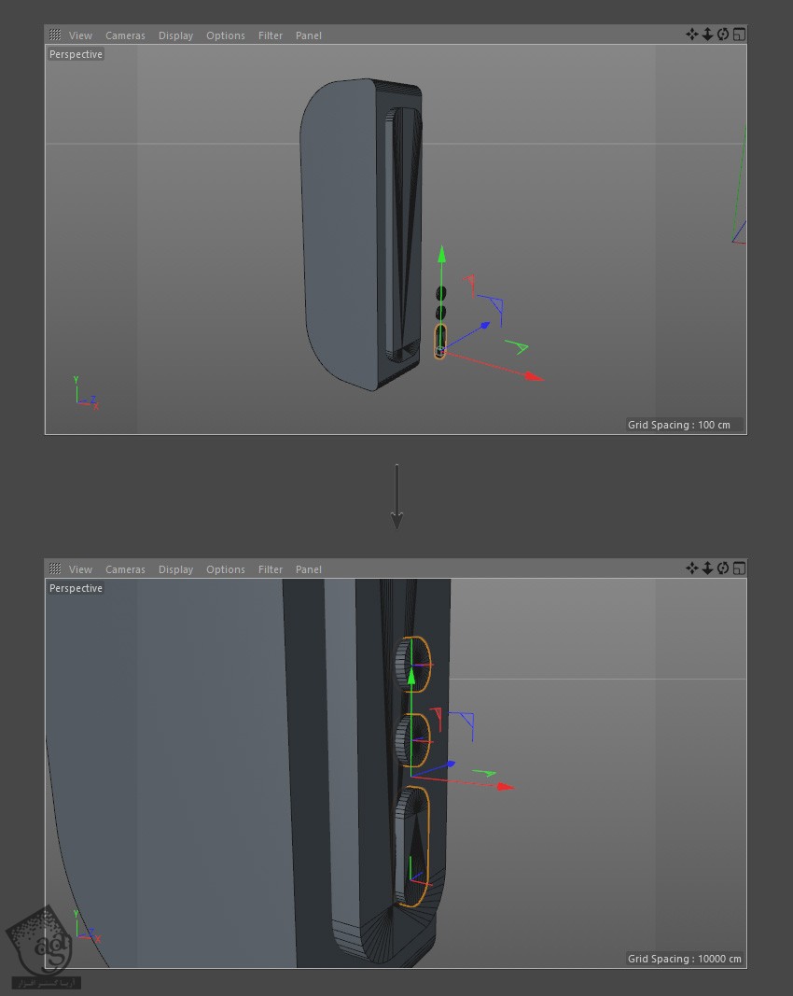The height and width of the screenshot is (996, 793).
Task: Click the zoom camera icon in bottom viewport
Action: [707, 568]
